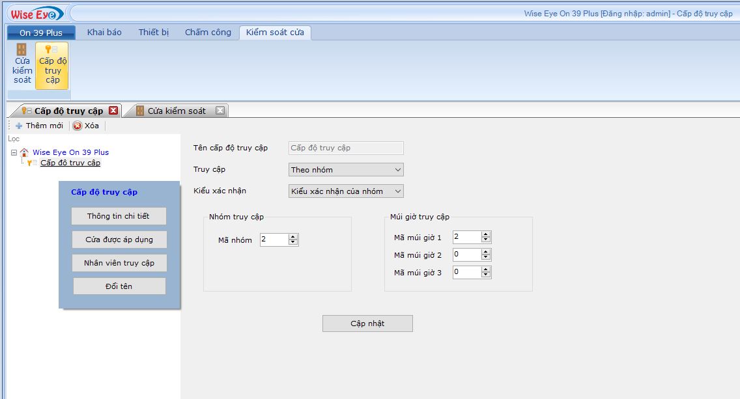The height and width of the screenshot is (399, 740).
Task: Select the Wise Eye On 39 Plus tree node
Action: click(70, 152)
